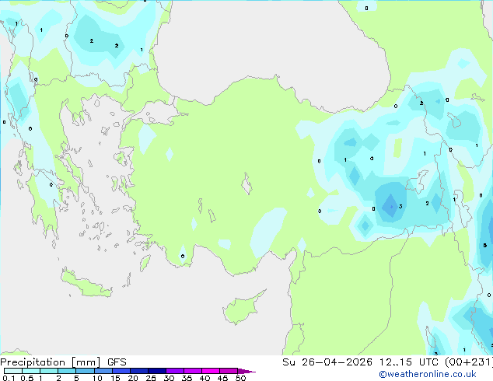Select the 45–50 mm legend color box

(229, 371)
